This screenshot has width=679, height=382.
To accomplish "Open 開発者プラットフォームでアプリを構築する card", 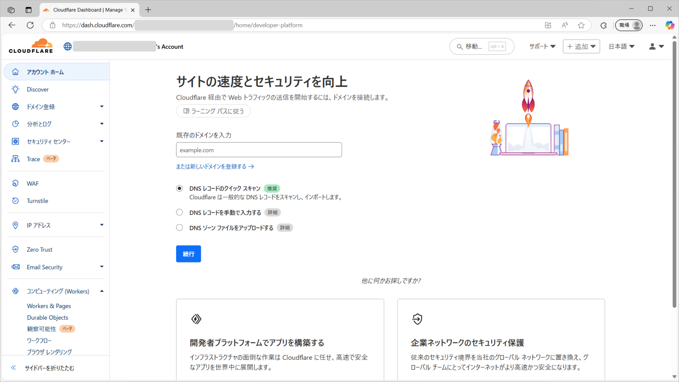I will 280,339.
